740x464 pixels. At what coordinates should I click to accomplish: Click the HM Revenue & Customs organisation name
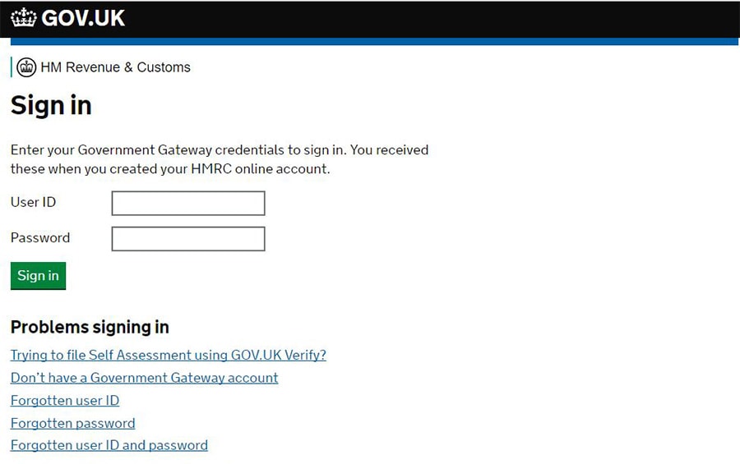[116, 67]
